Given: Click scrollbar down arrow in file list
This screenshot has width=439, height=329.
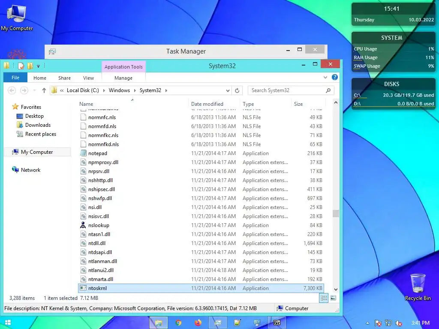Looking at the screenshot, I should [336, 290].
